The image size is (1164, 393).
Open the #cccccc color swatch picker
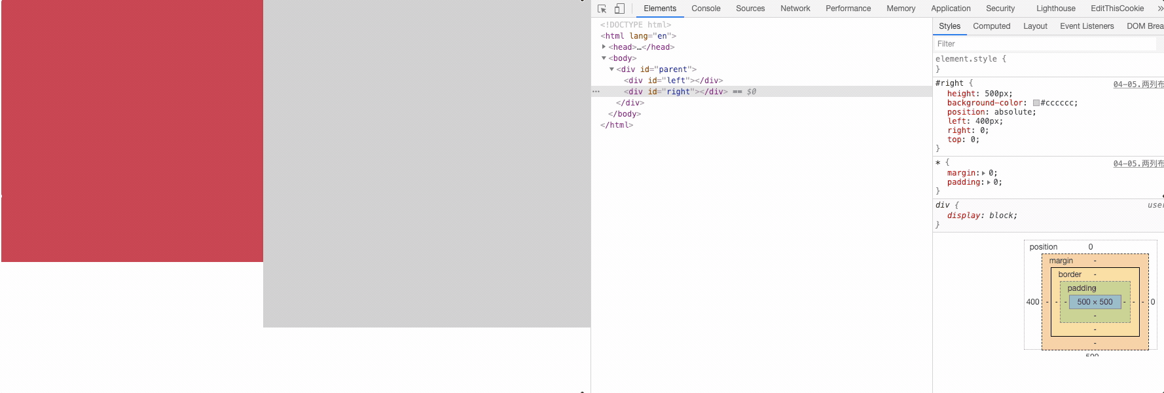(1036, 103)
